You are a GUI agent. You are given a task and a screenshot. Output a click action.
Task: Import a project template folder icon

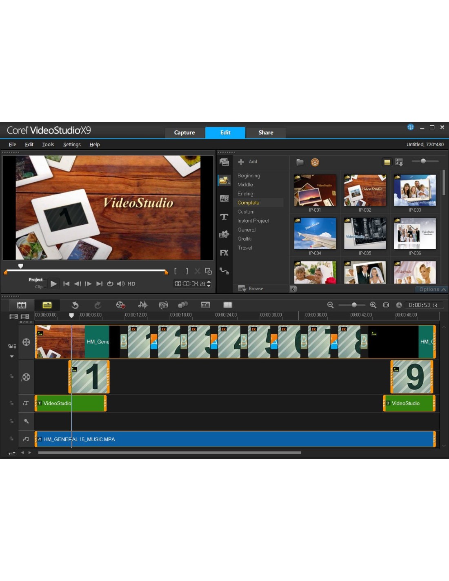pos(300,162)
